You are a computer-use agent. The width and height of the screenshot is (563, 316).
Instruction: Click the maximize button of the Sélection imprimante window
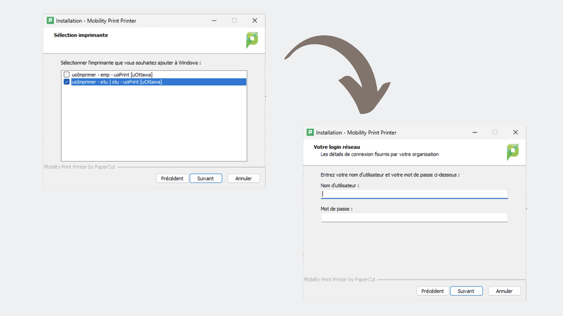[x=234, y=20]
